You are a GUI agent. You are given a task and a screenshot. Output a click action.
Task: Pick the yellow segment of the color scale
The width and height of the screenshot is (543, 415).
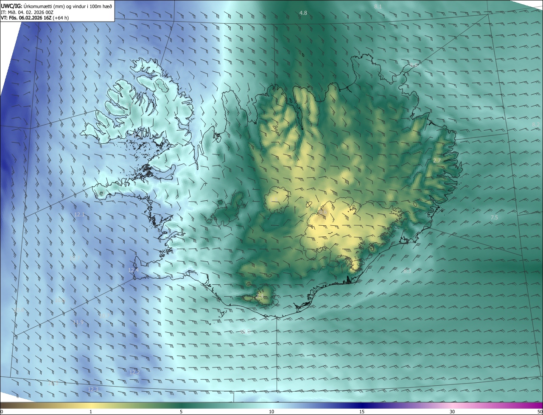91,405
